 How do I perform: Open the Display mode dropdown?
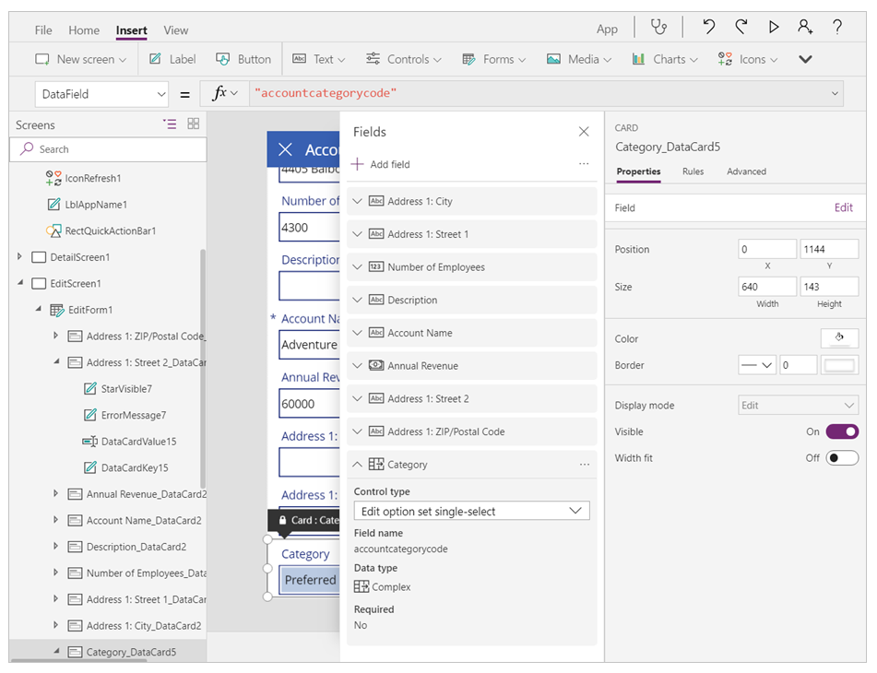[797, 405]
